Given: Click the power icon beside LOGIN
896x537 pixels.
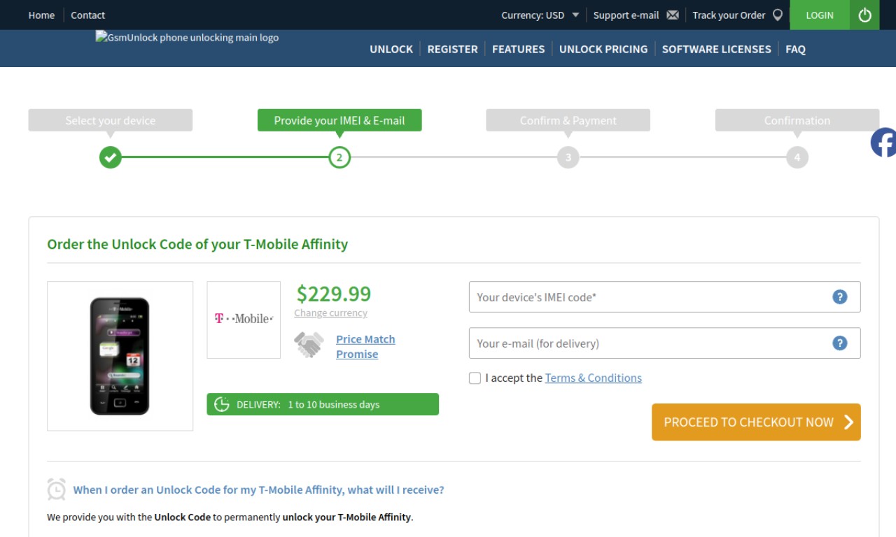Looking at the screenshot, I should [x=864, y=15].
